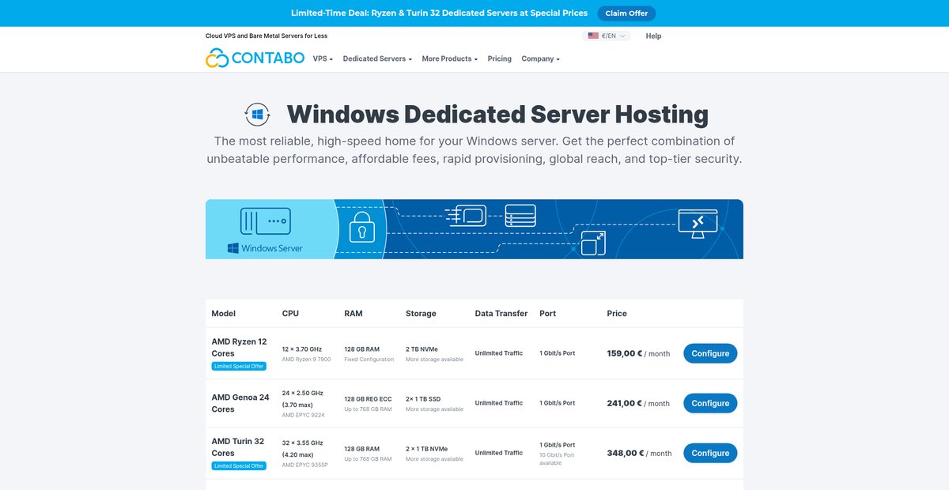The height and width of the screenshot is (490, 949).
Task: Configure the AMD Turin 32 Cores server
Action: [710, 453]
